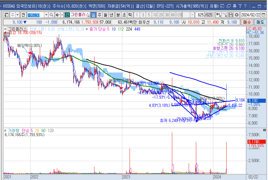This screenshot has height=180, width=268.
Task: Select interval 120 button
Action: tap(179, 15)
